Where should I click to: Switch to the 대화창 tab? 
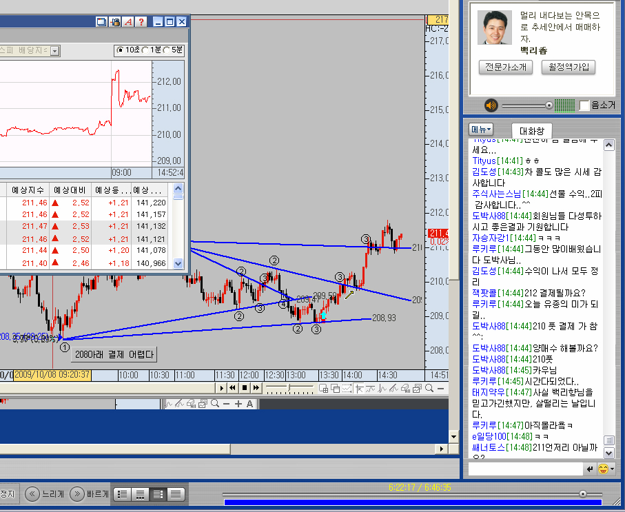[531, 130]
